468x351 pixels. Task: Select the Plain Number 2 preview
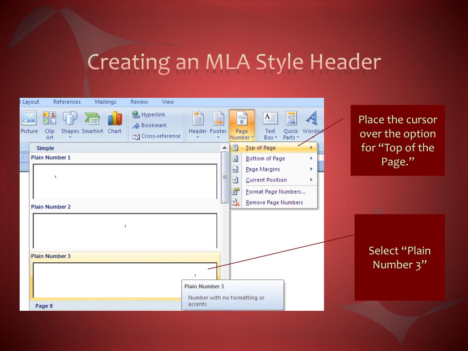[125, 230]
